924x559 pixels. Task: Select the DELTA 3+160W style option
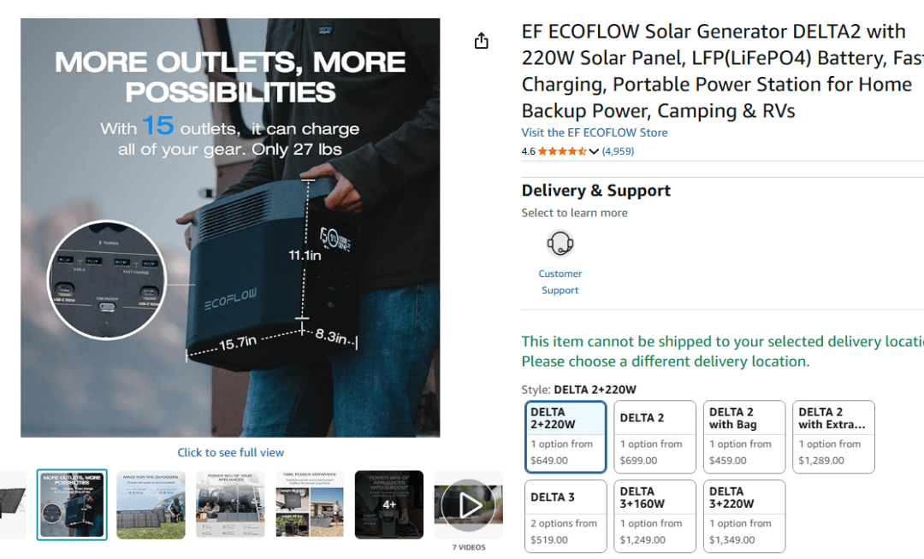pos(654,516)
